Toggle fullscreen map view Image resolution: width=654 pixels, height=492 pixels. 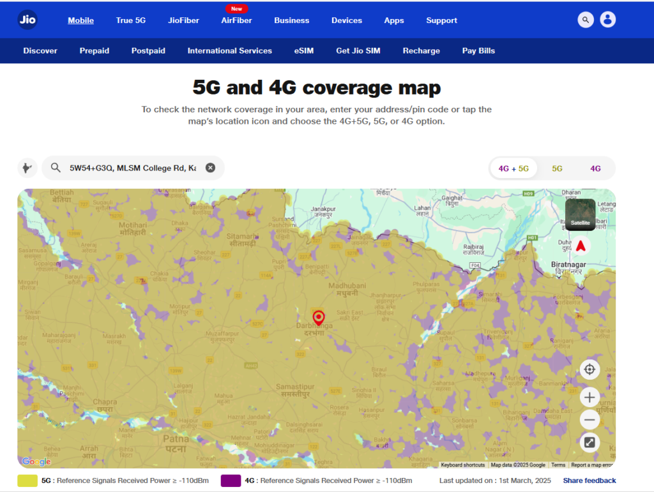tap(589, 442)
